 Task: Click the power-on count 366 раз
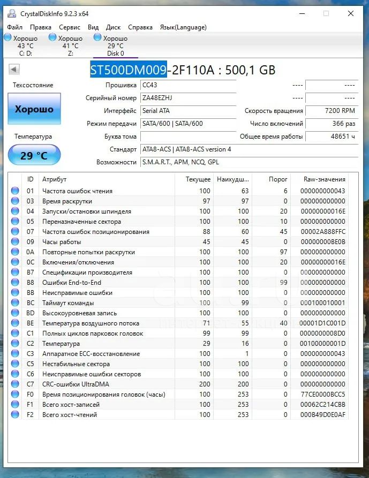pos(332,124)
